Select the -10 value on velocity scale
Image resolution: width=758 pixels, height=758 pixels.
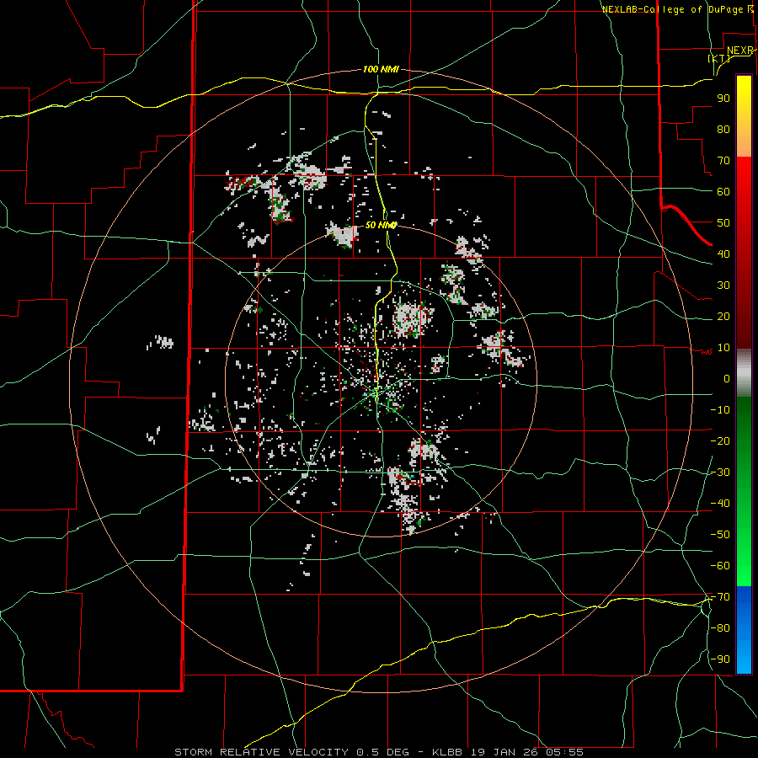[720, 410]
